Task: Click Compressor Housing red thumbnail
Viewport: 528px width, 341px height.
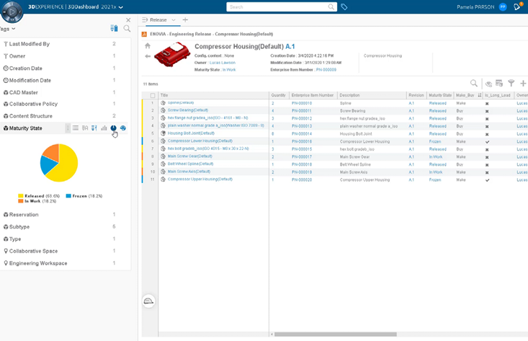Action: click(172, 54)
